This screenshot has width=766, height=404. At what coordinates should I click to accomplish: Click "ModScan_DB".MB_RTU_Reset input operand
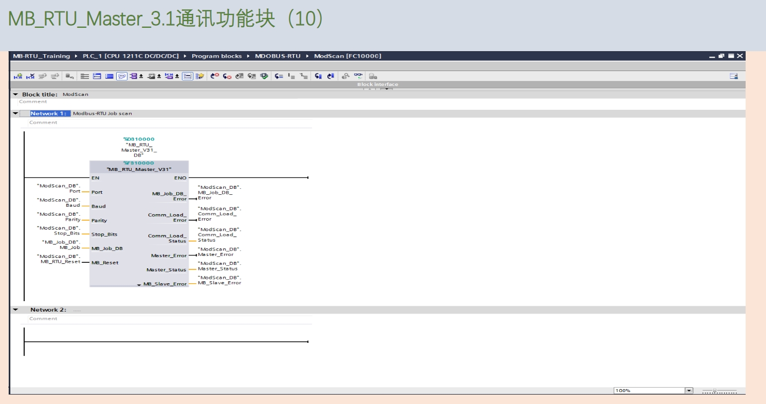(59, 259)
